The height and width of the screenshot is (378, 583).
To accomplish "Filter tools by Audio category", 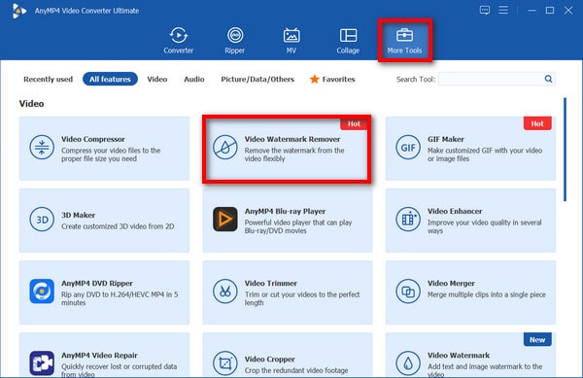I will tap(194, 79).
